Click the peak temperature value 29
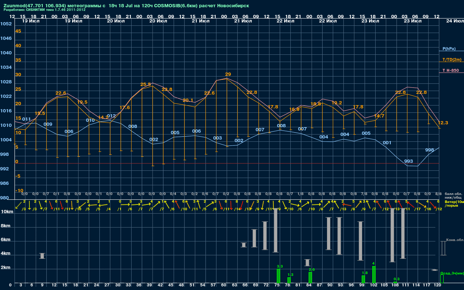The image size is (464, 290). [x=228, y=74]
